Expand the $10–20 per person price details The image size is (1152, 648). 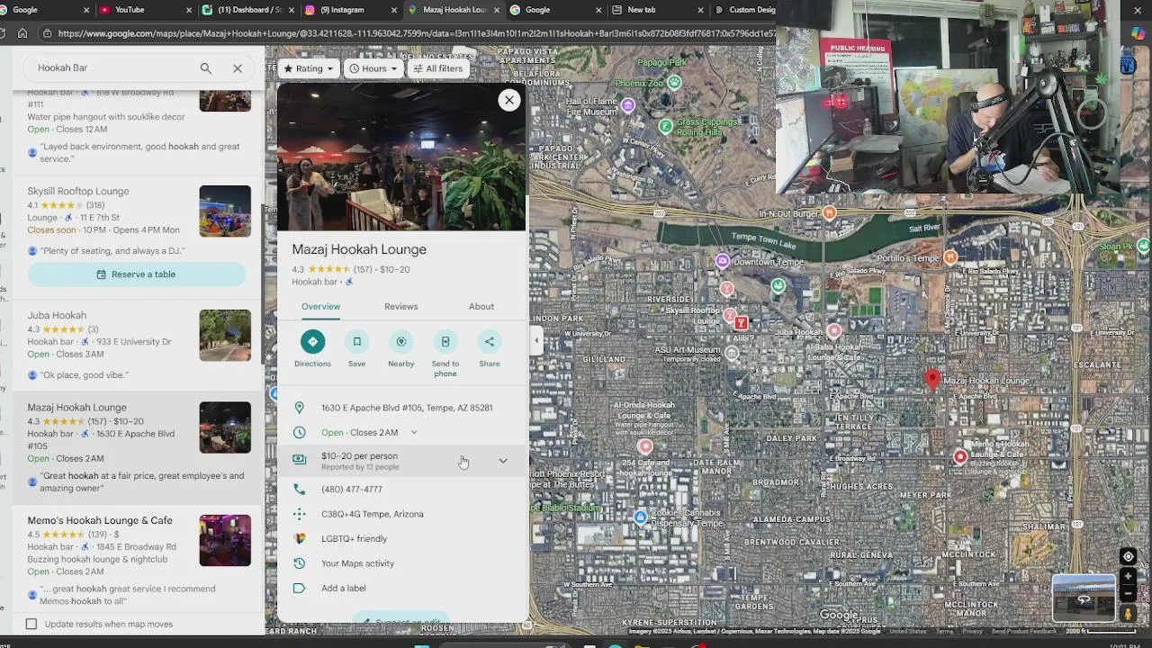pos(503,461)
